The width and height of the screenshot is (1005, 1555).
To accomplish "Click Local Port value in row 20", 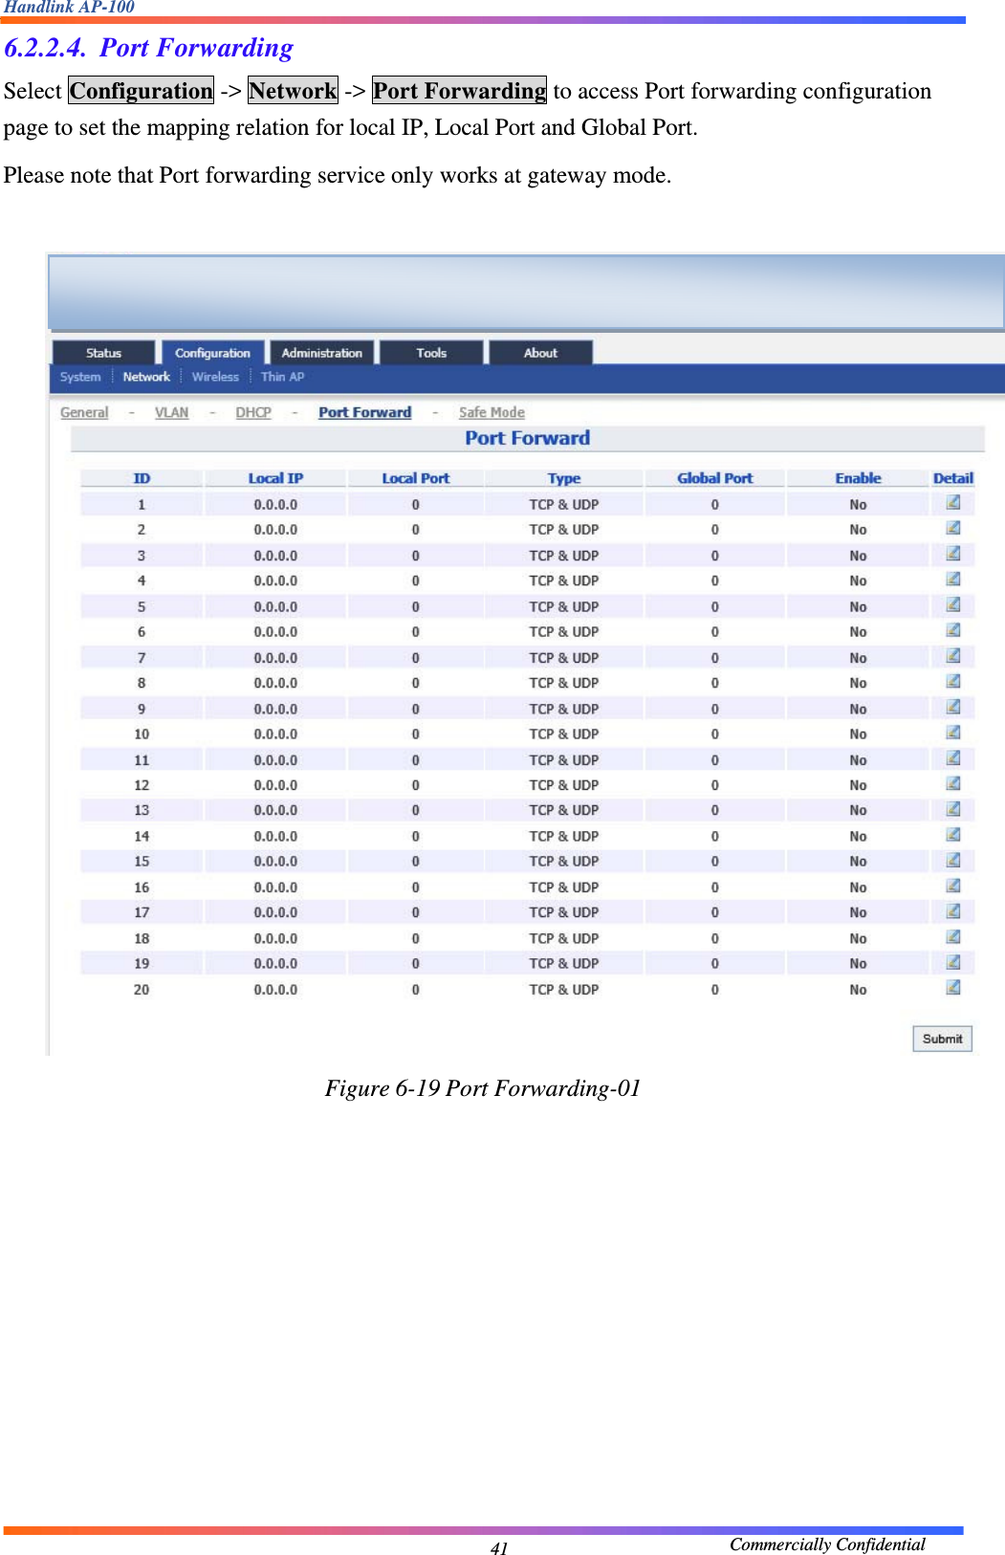I will tap(415, 990).
